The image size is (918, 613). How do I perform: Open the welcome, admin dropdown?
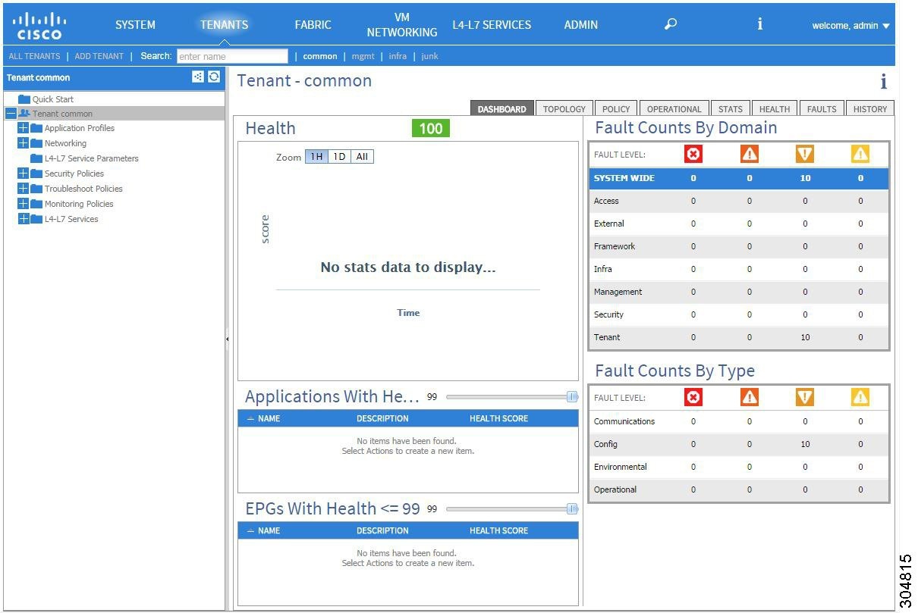click(850, 26)
